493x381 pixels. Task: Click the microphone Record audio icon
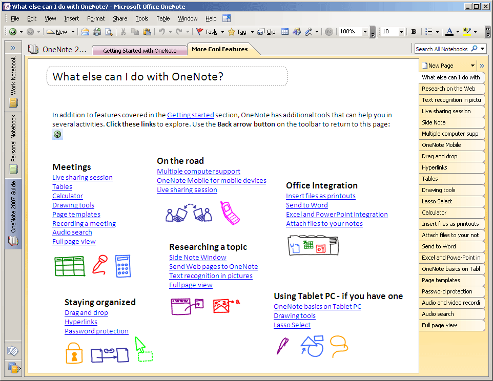point(309,32)
